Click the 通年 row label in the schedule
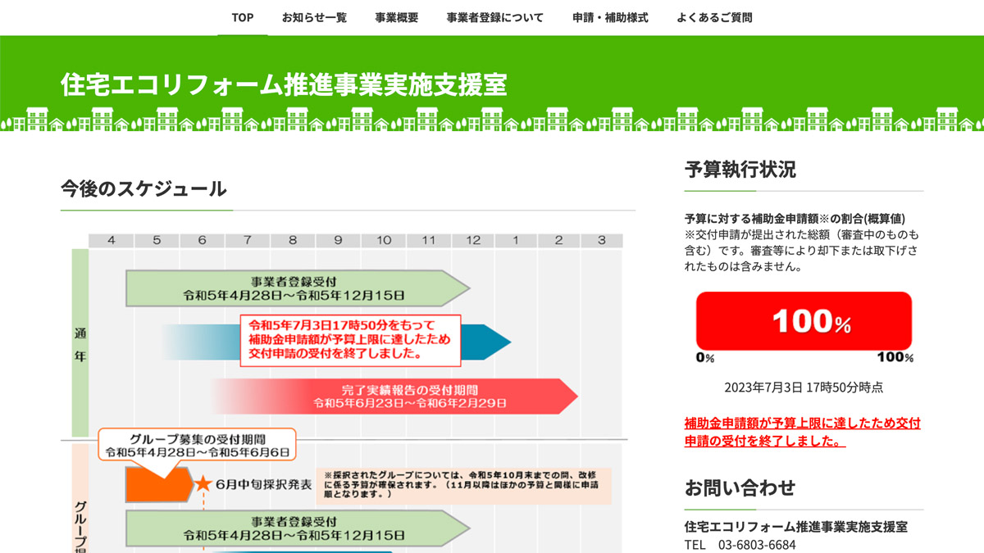Screen dimensions: 984x553 click(x=80, y=343)
